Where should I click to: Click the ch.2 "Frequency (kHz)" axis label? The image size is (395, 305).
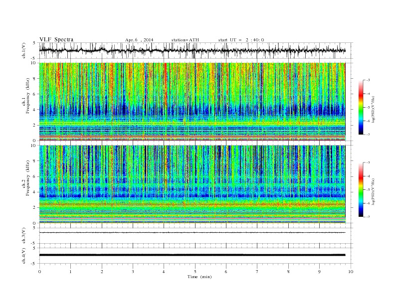click(x=28, y=177)
